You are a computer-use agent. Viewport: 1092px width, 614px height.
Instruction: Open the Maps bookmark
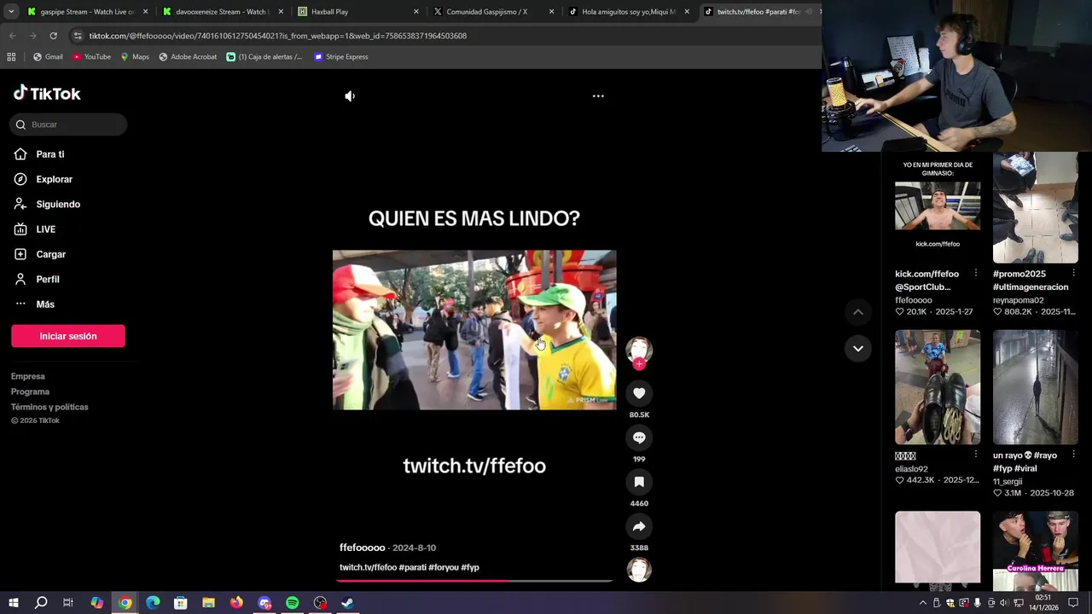[x=135, y=57]
